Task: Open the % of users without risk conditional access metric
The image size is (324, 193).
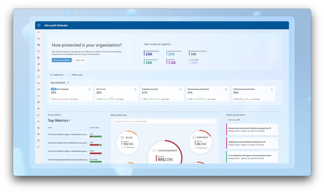Action: click(67, 143)
